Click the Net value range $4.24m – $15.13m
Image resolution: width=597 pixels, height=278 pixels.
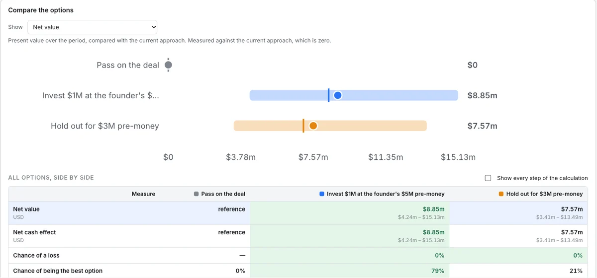click(421, 217)
